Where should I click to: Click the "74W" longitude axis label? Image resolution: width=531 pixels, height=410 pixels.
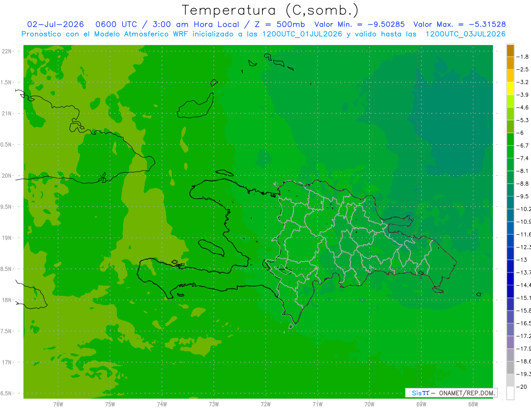point(162,404)
